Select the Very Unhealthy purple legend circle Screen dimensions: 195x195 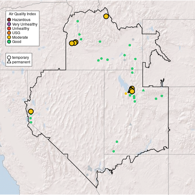9,24
